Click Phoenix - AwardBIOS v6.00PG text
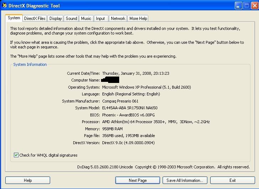 tap(128, 115)
